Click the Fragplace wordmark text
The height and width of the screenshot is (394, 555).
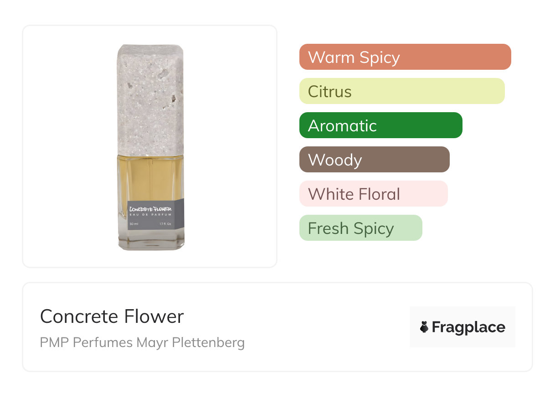coord(468,327)
